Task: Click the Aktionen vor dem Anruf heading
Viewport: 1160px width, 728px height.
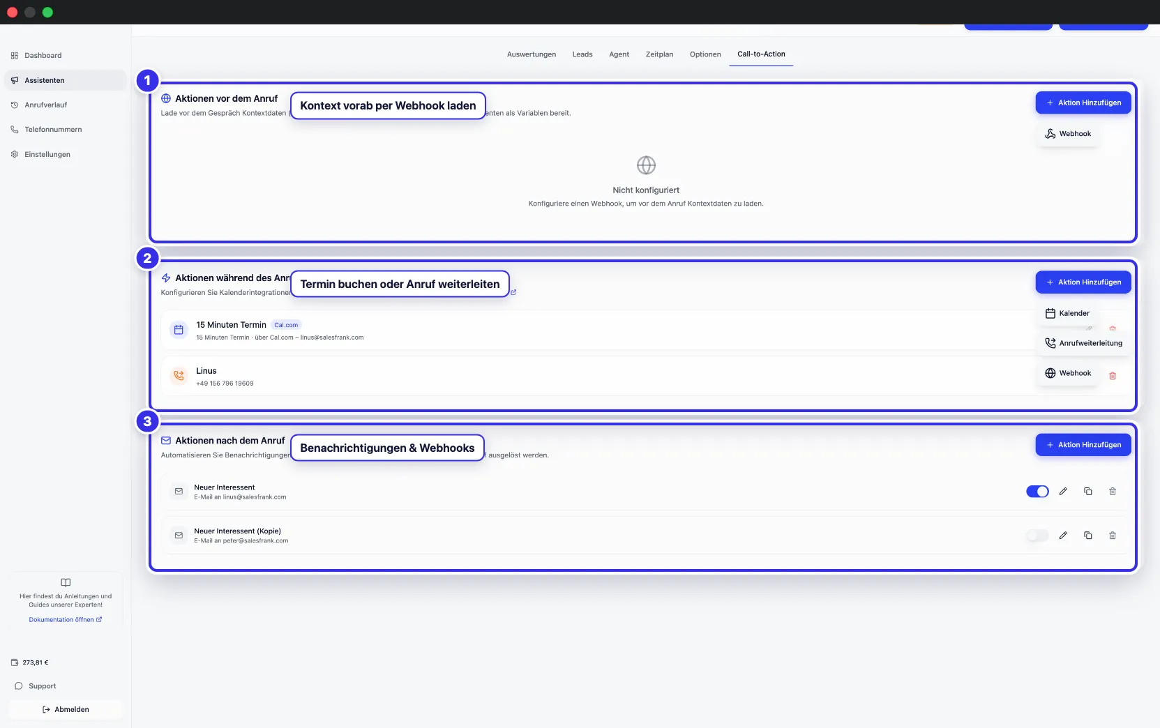Action: pos(226,98)
